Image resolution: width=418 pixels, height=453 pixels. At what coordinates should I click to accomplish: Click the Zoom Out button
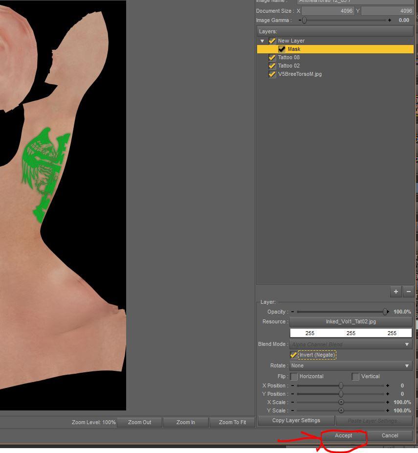139,422
